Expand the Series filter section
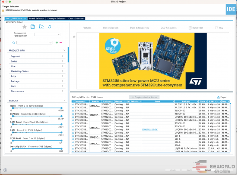 pyautogui.click(x=37, y=61)
